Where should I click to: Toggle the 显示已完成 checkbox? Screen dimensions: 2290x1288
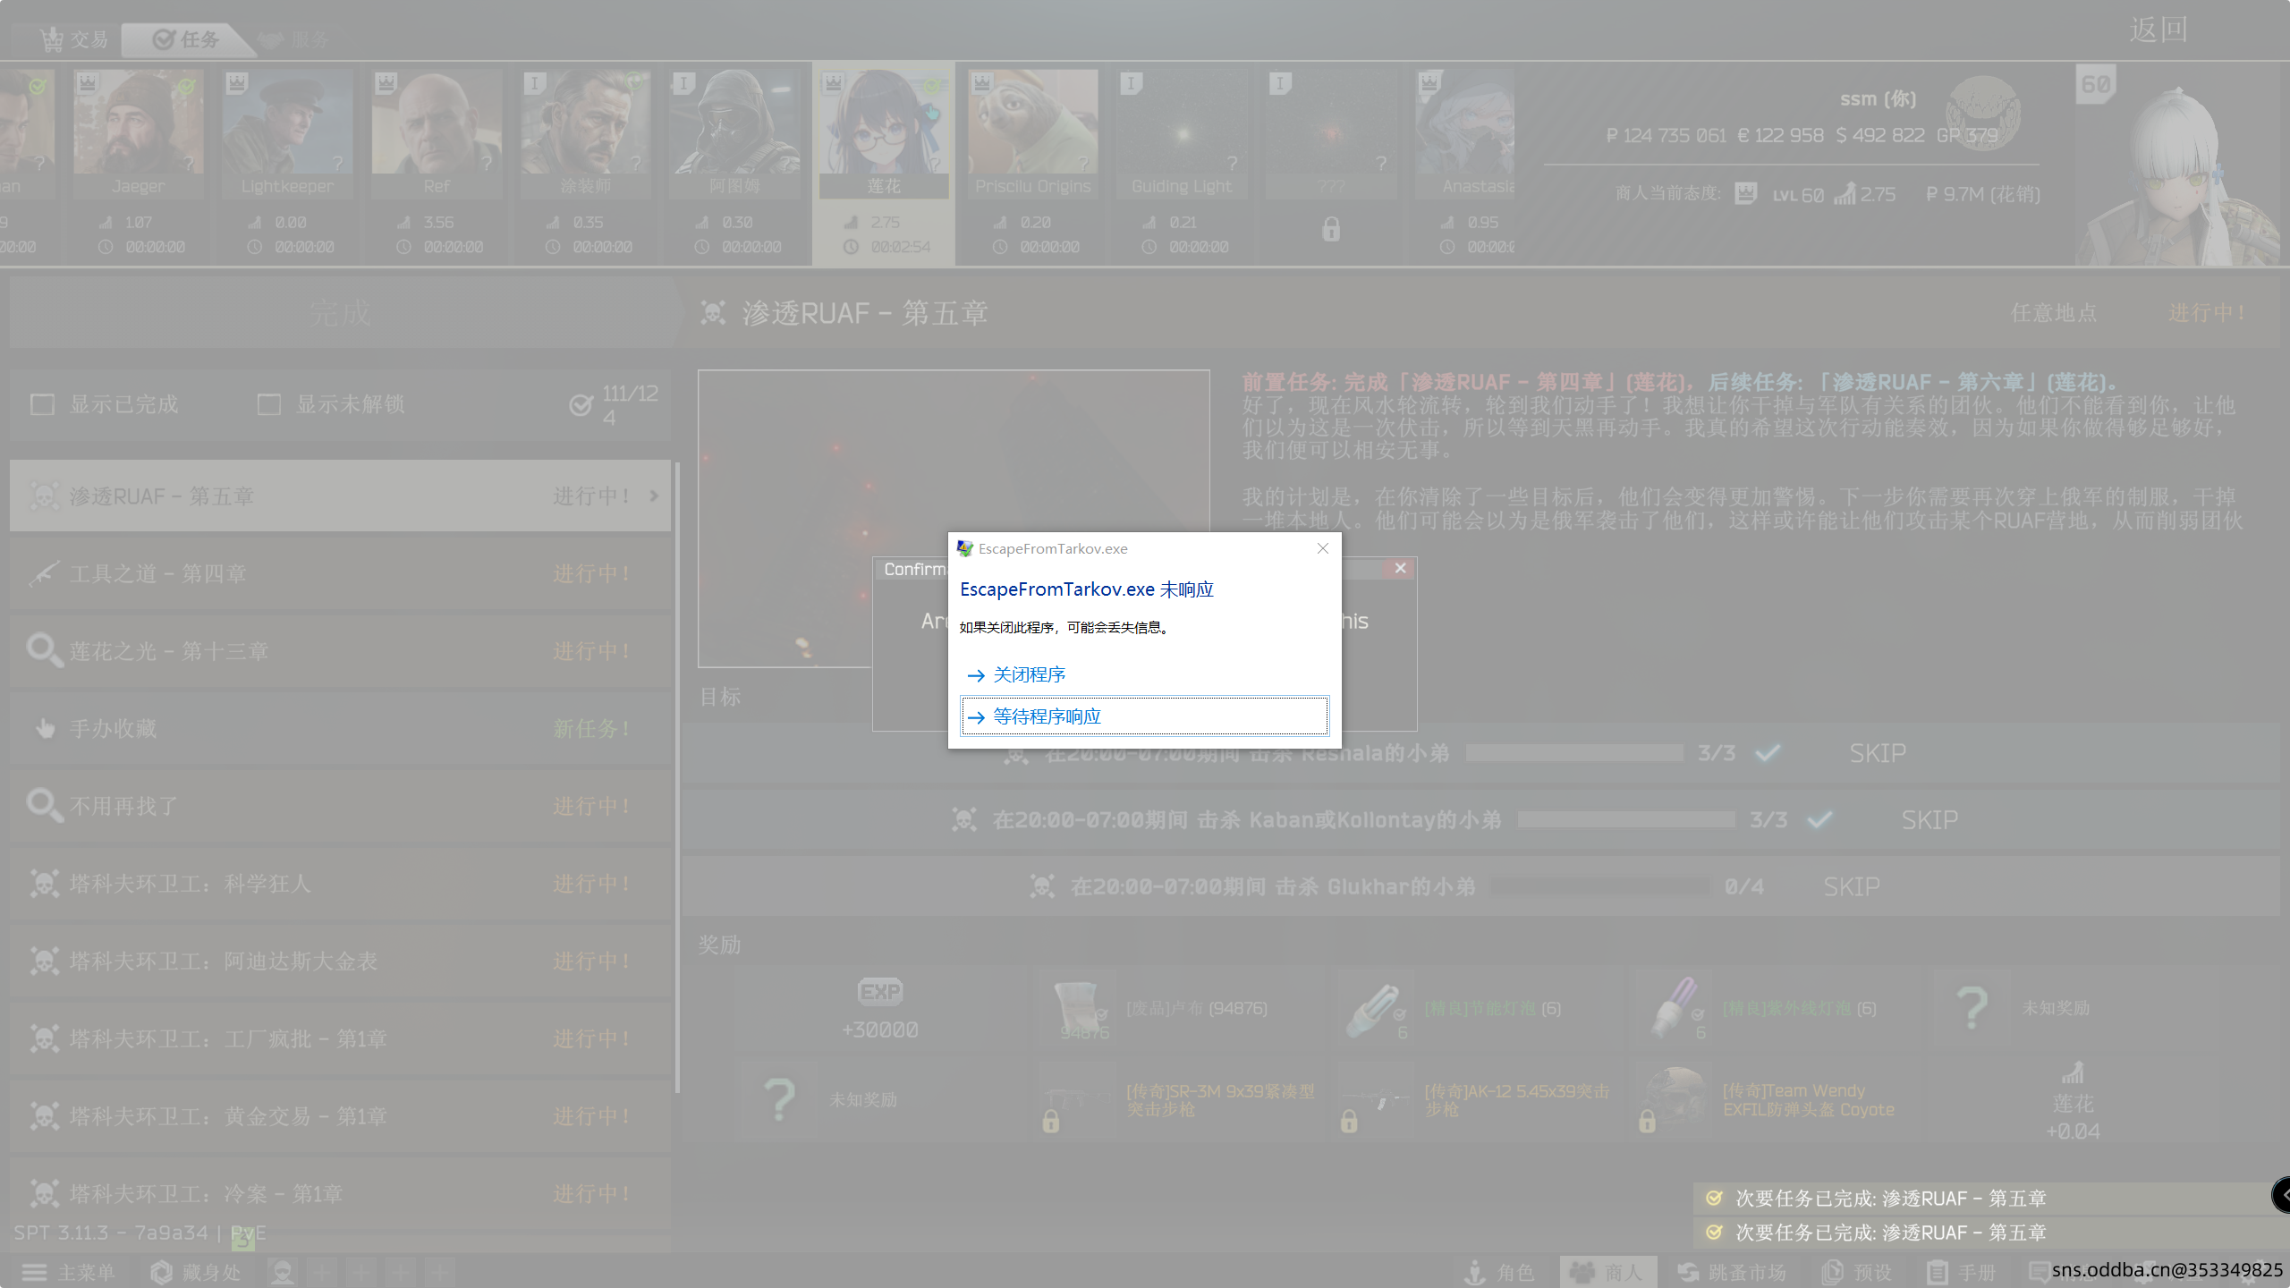click(x=42, y=404)
